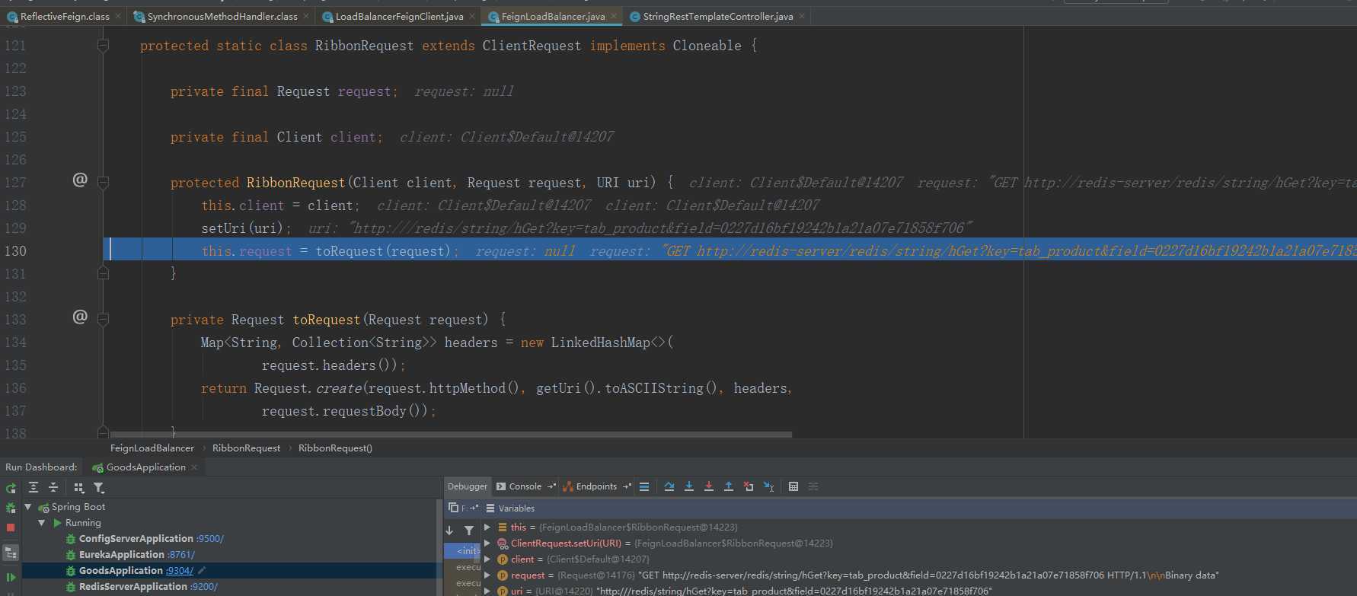
Task: Select RedisServerApplication in Run Dashboard
Action: pyautogui.click(x=133, y=587)
